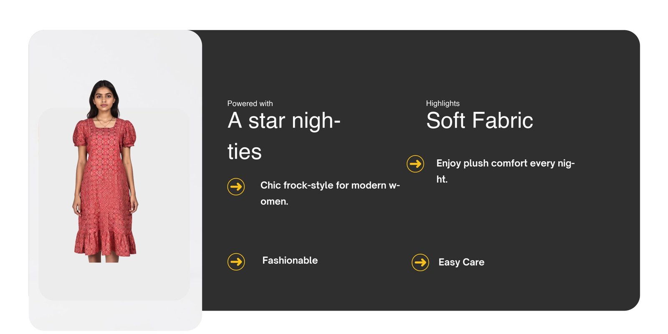Viewport: 668px width, 334px height.
Task: Click the 'A star nigh-' heading line
Action: pyautogui.click(x=284, y=121)
